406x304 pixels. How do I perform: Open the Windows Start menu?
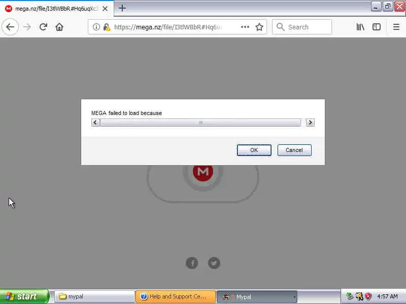coord(24,296)
